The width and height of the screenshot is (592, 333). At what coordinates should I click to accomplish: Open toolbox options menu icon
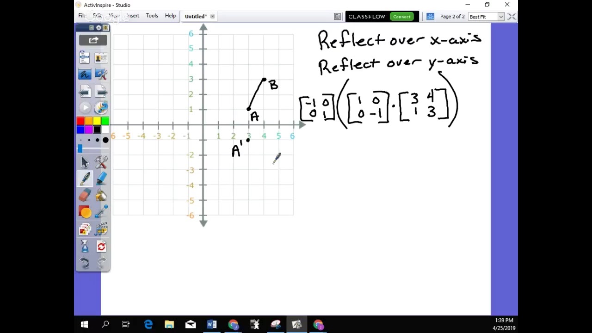(91, 28)
